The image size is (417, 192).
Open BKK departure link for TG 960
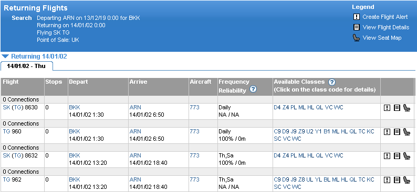[75, 131]
